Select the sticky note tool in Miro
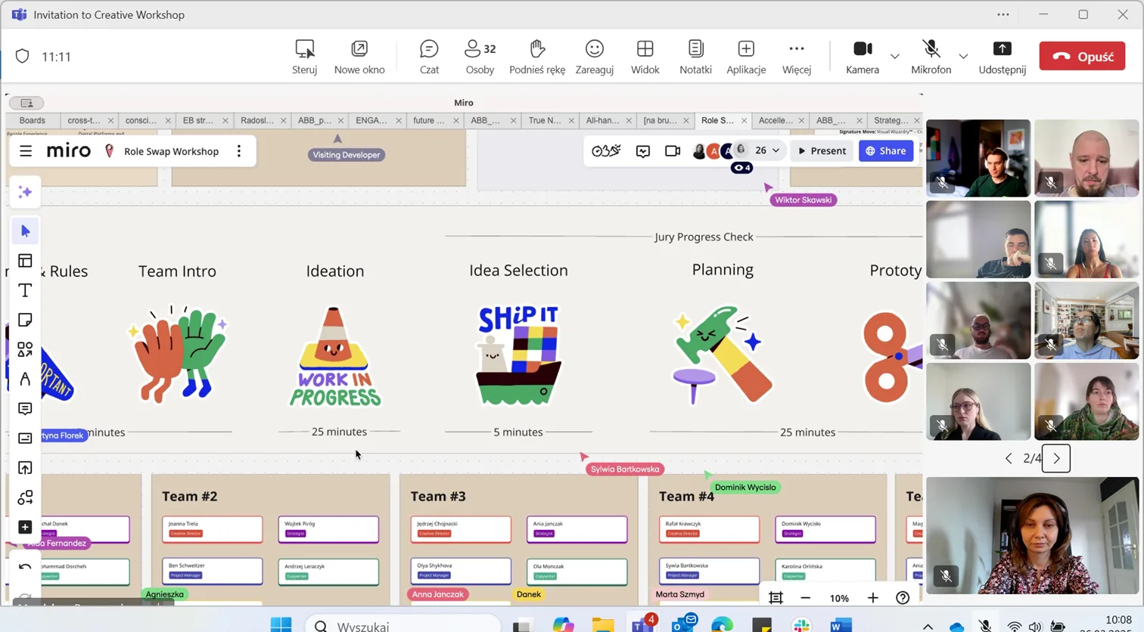 (x=25, y=320)
